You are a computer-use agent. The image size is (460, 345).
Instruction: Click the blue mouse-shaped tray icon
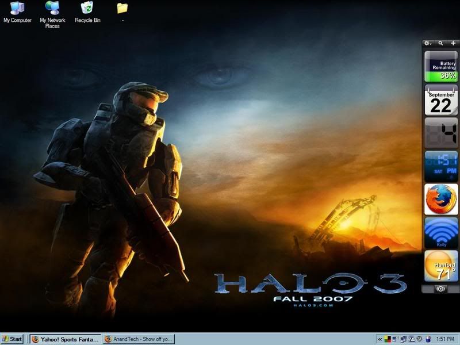click(x=428, y=339)
